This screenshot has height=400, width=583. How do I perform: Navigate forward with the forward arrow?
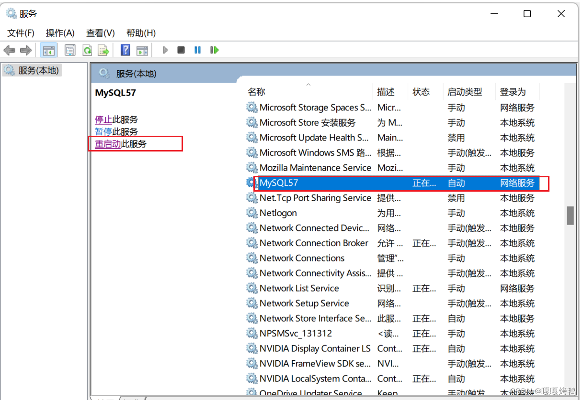coord(26,50)
